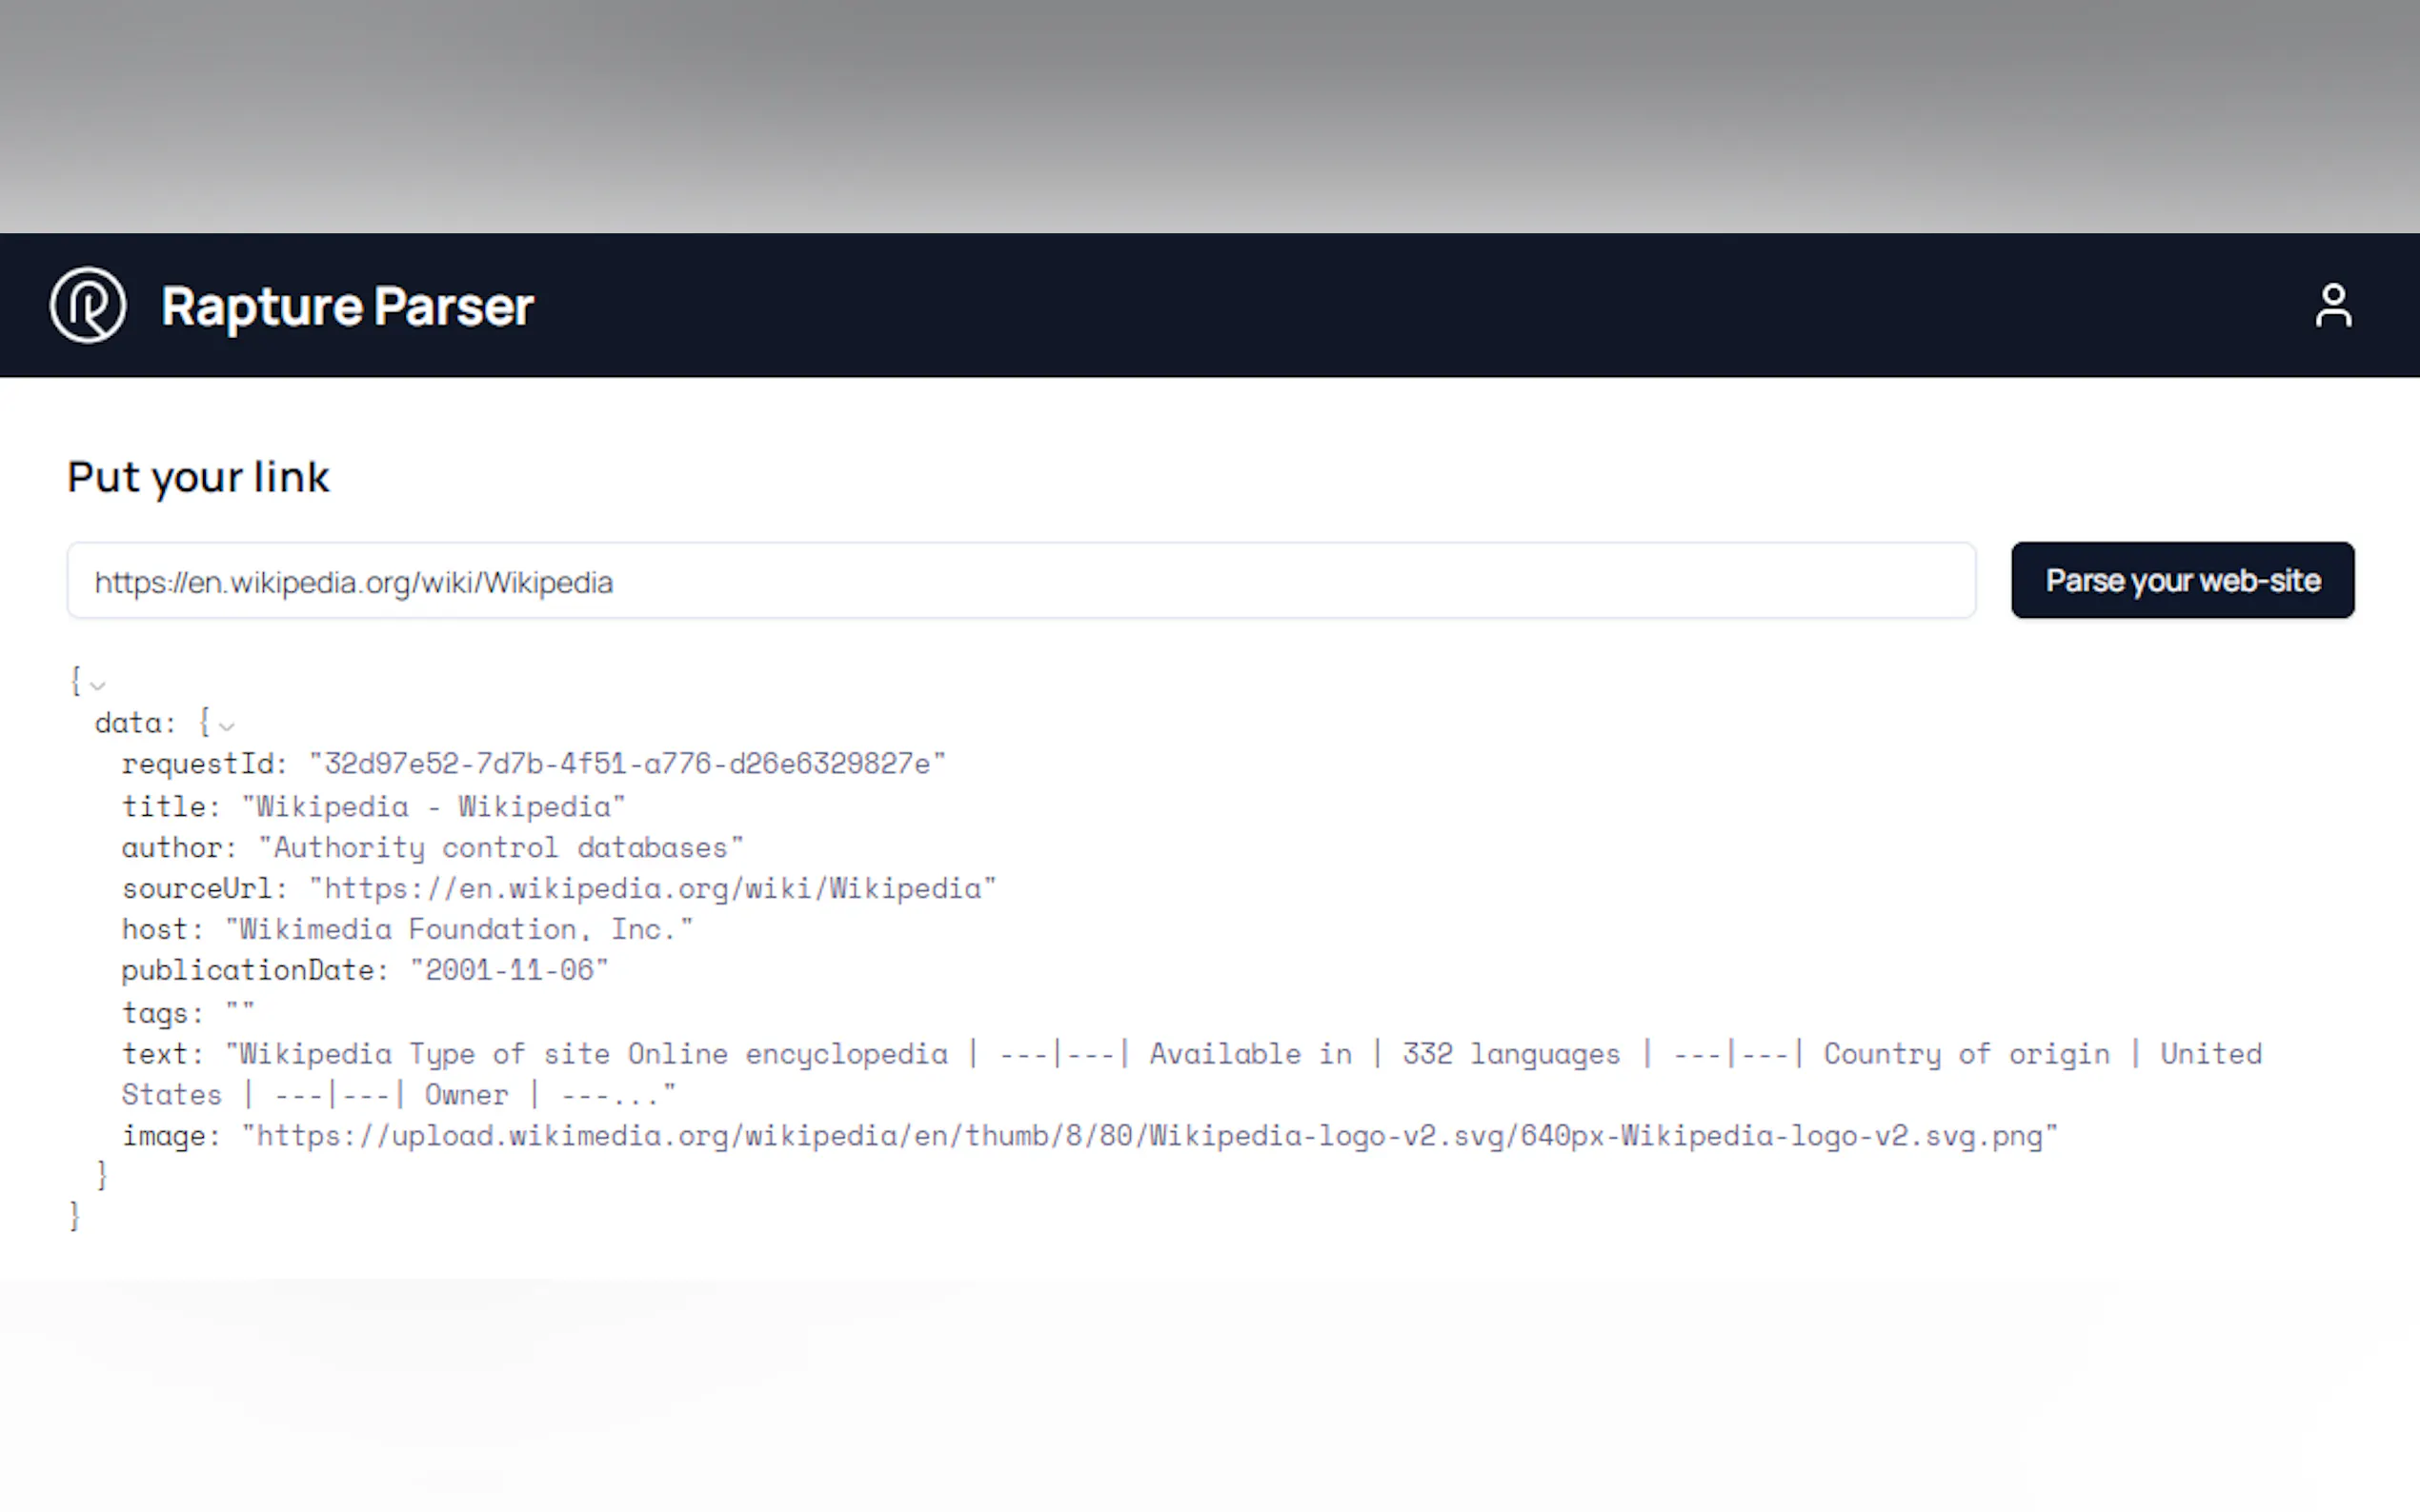
Task: Collapse the root JSON object chevron
Action: pos(98,685)
